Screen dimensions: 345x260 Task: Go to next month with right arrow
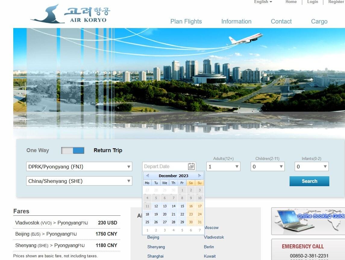pyautogui.click(x=199, y=175)
